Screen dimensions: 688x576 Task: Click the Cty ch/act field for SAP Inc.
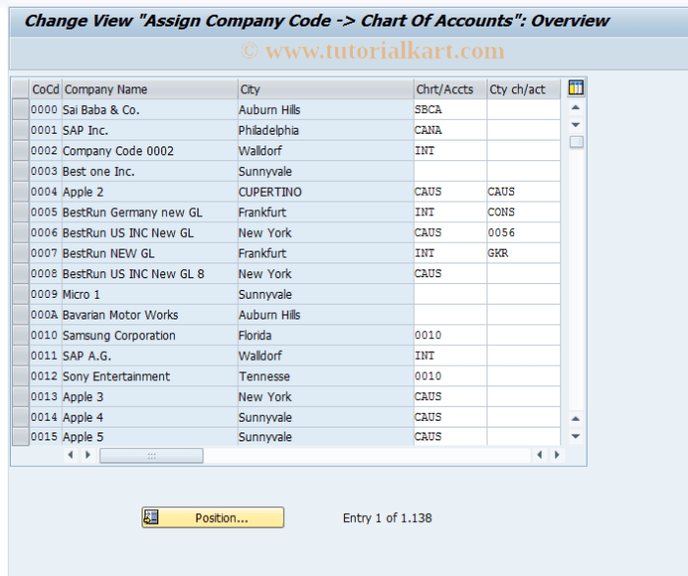[x=524, y=130]
